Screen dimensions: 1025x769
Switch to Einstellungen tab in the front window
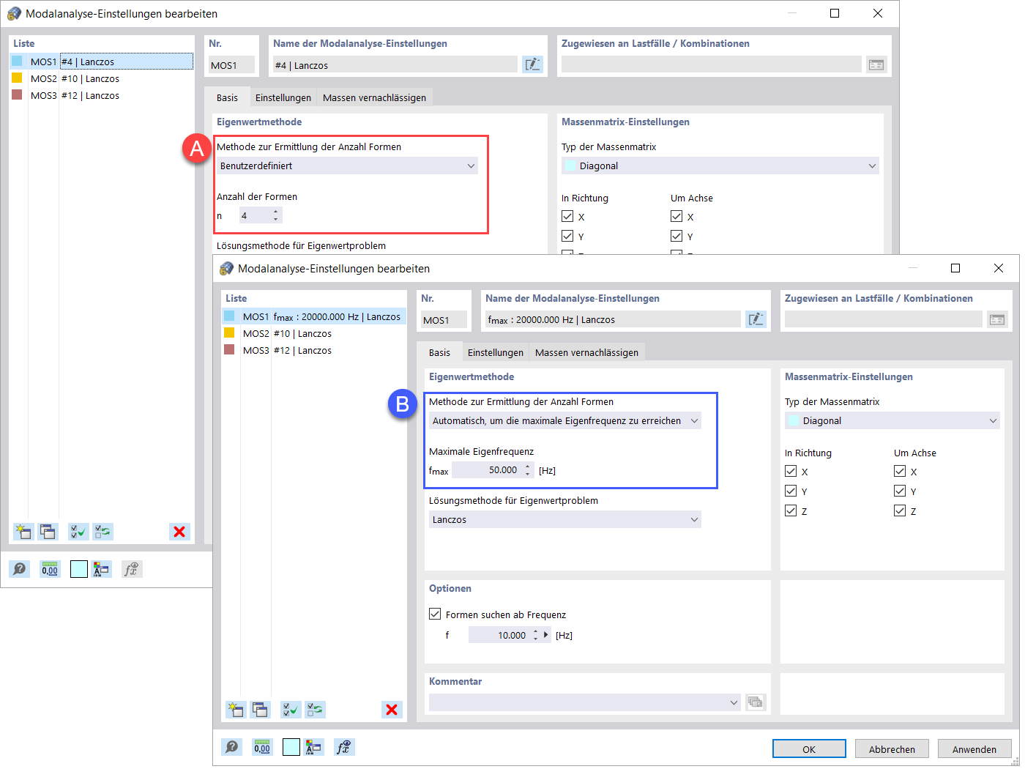pos(496,352)
